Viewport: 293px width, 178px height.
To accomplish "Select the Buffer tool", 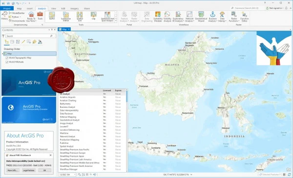I will 52,16.
